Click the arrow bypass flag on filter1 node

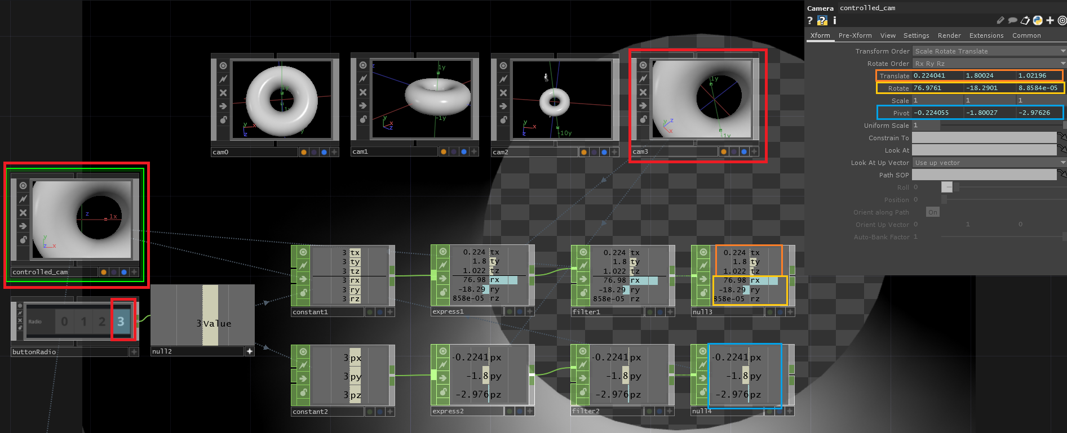pos(583,279)
